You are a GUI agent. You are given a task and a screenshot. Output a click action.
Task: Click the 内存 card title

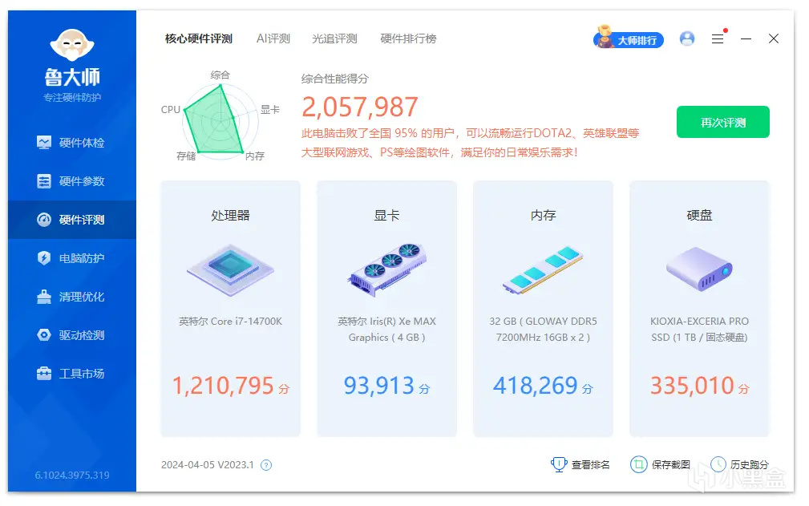click(x=543, y=215)
